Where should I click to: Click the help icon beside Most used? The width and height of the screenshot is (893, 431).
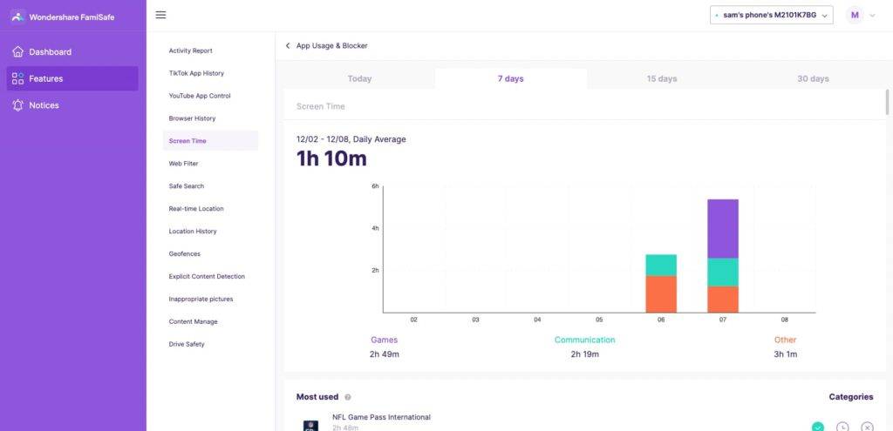coord(348,397)
